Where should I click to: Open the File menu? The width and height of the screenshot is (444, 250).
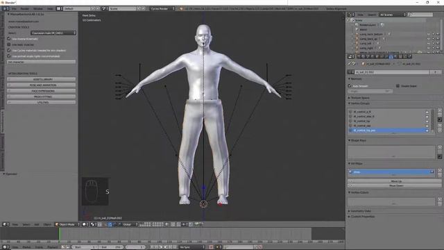coord(14,8)
